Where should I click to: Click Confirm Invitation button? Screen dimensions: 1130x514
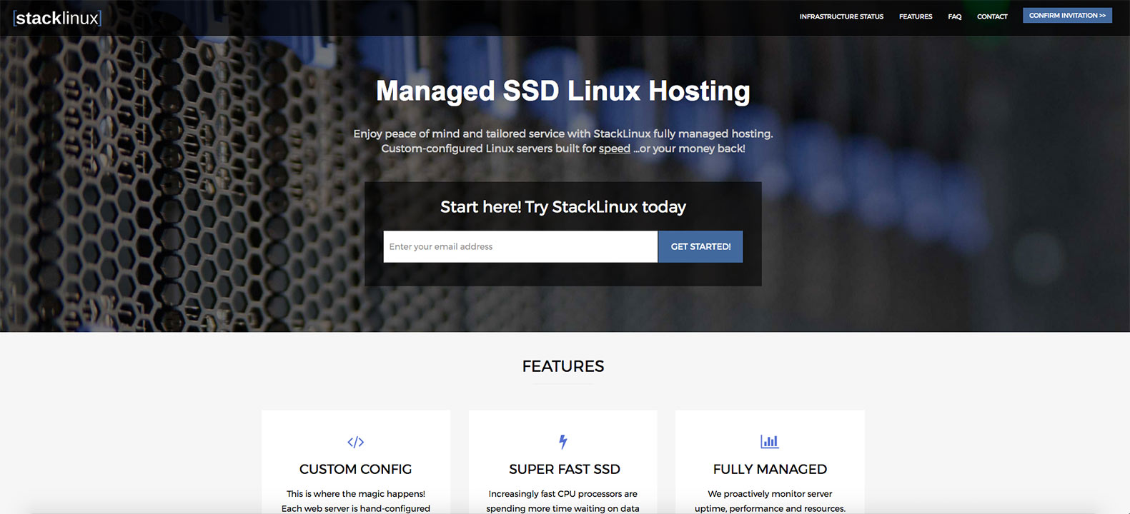click(1067, 15)
